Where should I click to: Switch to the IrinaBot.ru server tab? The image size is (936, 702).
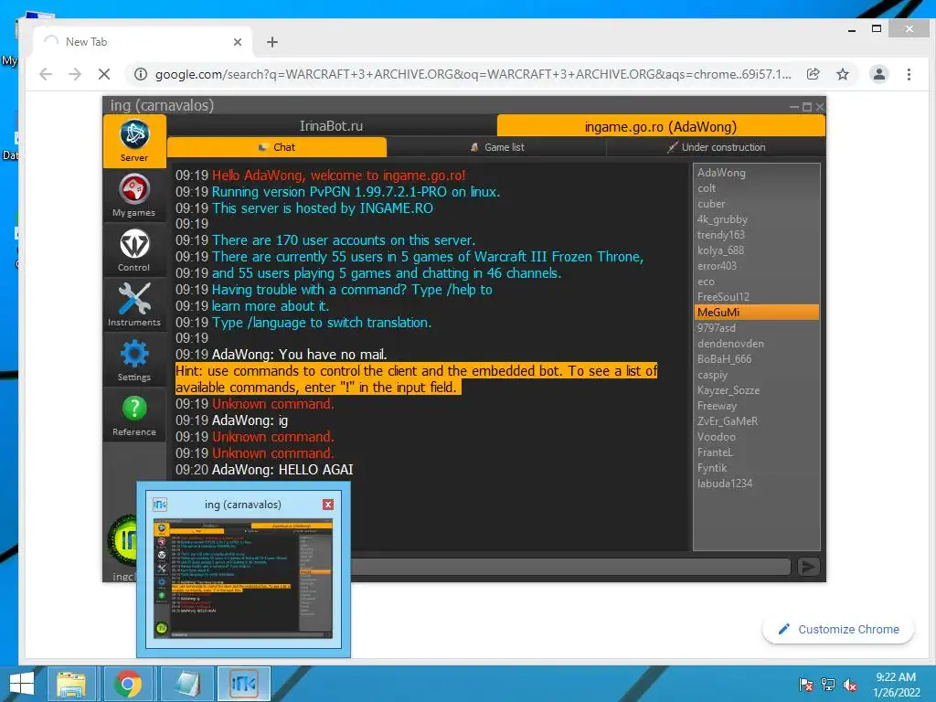coord(331,126)
